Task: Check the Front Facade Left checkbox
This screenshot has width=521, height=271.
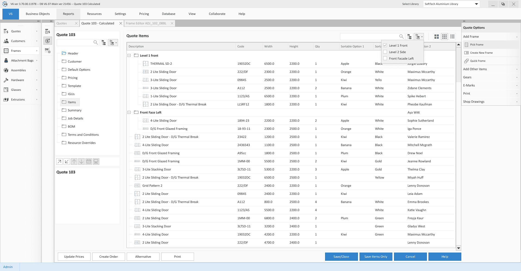Action: pos(385,58)
